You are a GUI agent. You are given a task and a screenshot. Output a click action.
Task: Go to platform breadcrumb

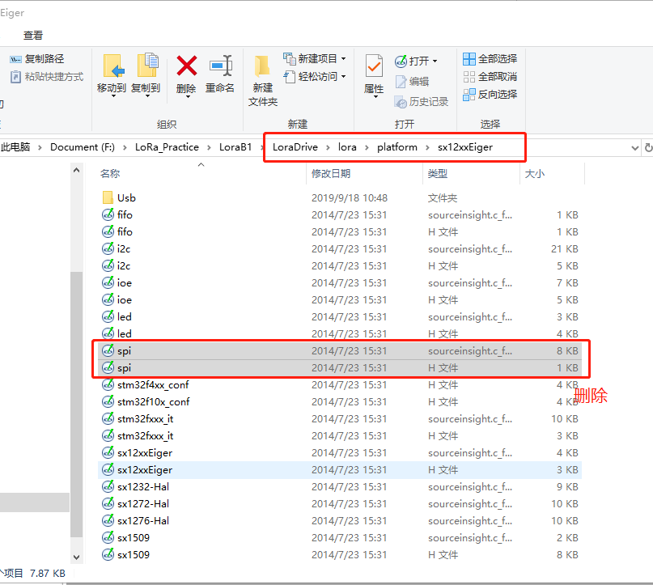click(396, 147)
